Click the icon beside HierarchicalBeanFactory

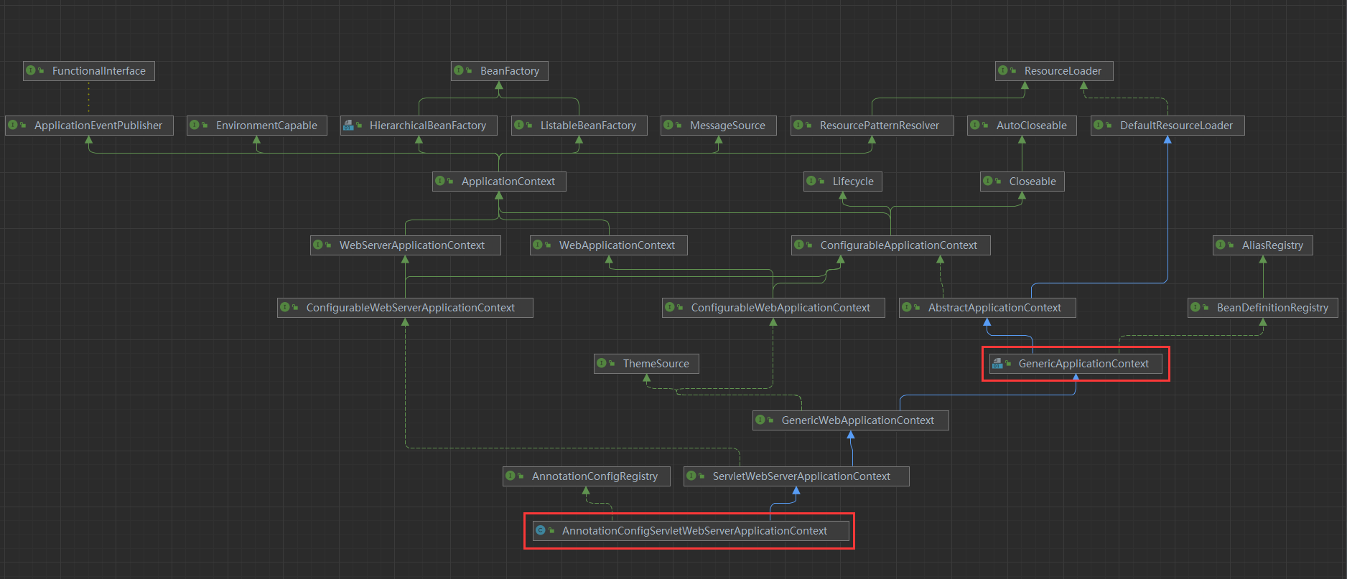tap(348, 126)
